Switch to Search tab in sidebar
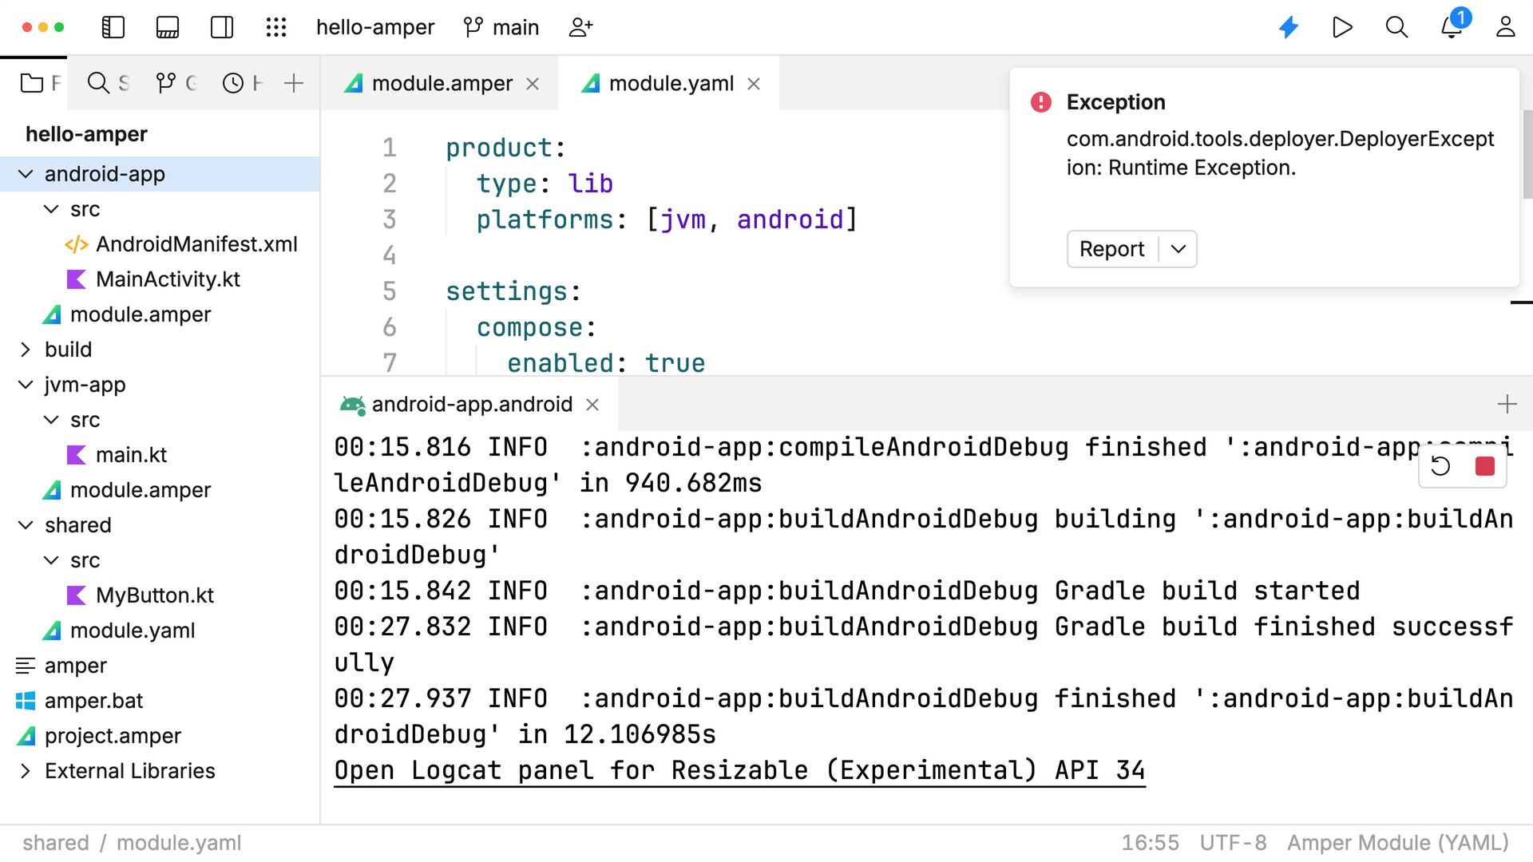 tap(108, 83)
